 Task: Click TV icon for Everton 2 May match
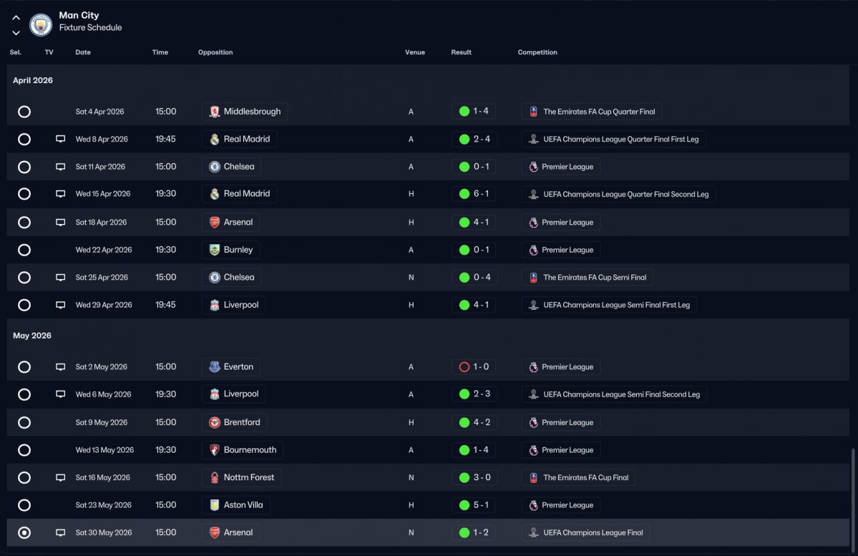click(x=60, y=367)
